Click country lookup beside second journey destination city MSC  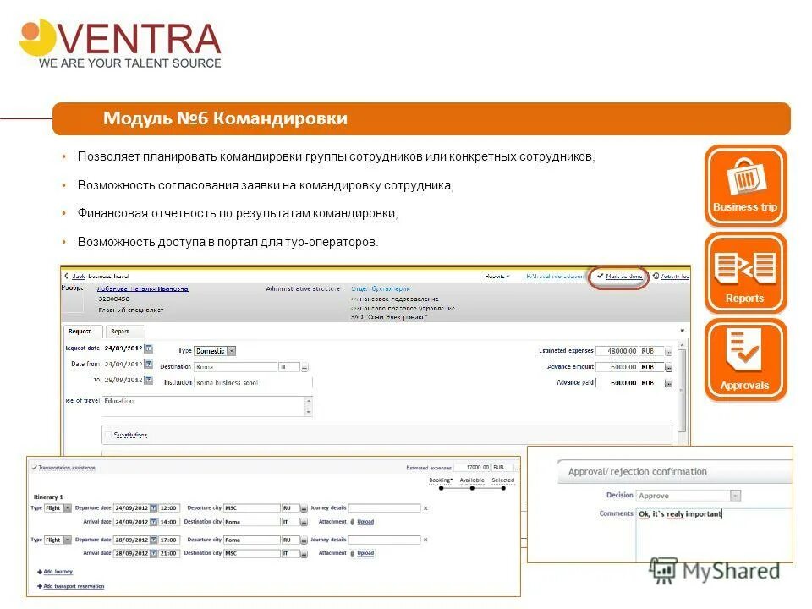(304, 553)
